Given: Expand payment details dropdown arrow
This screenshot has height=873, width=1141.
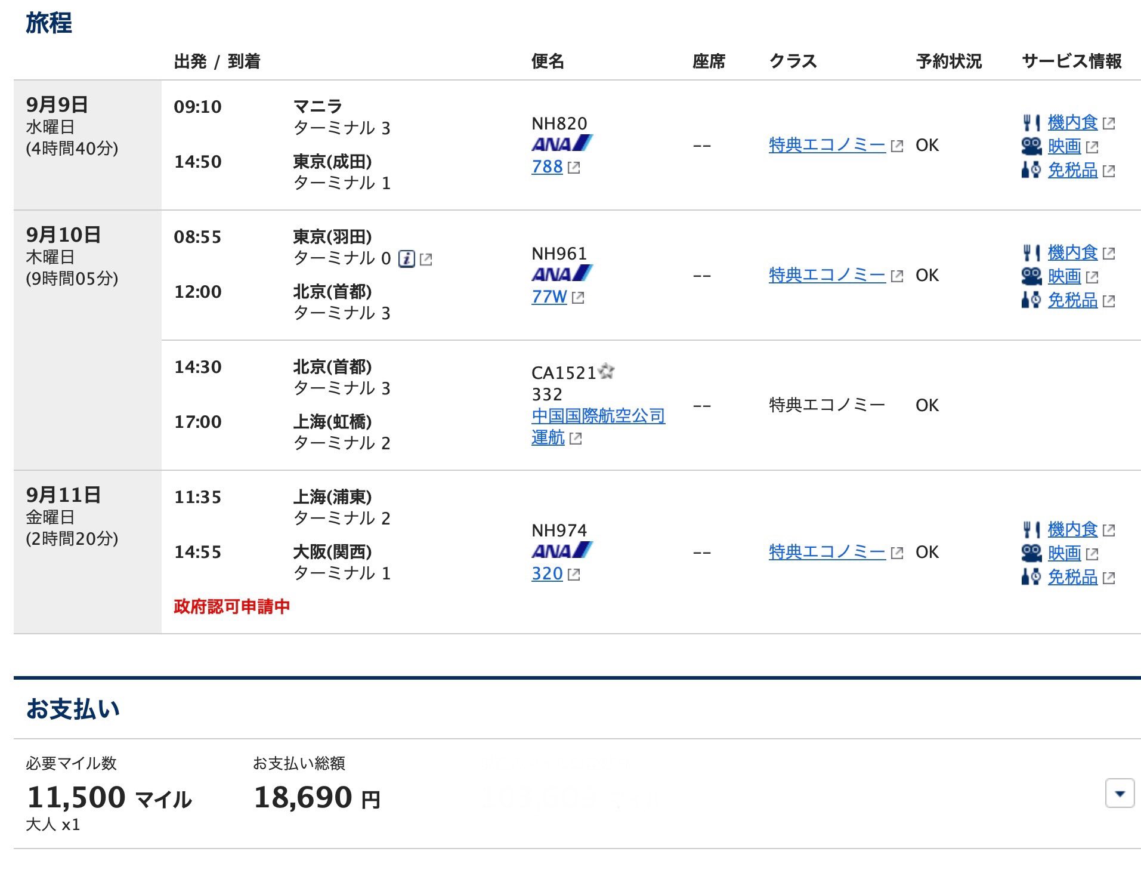Looking at the screenshot, I should tap(1120, 794).
